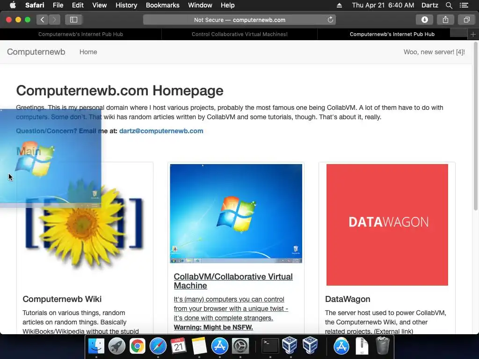Click the dartz@computernewb.com email link
The image size is (479, 359).
point(161,131)
